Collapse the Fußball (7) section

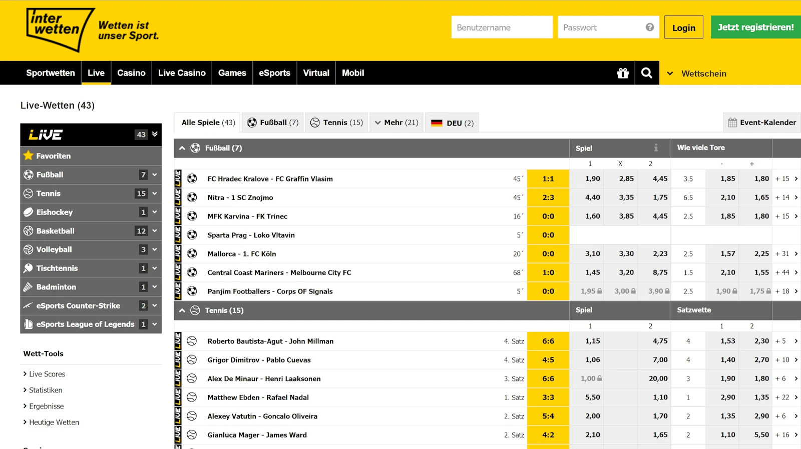point(182,148)
